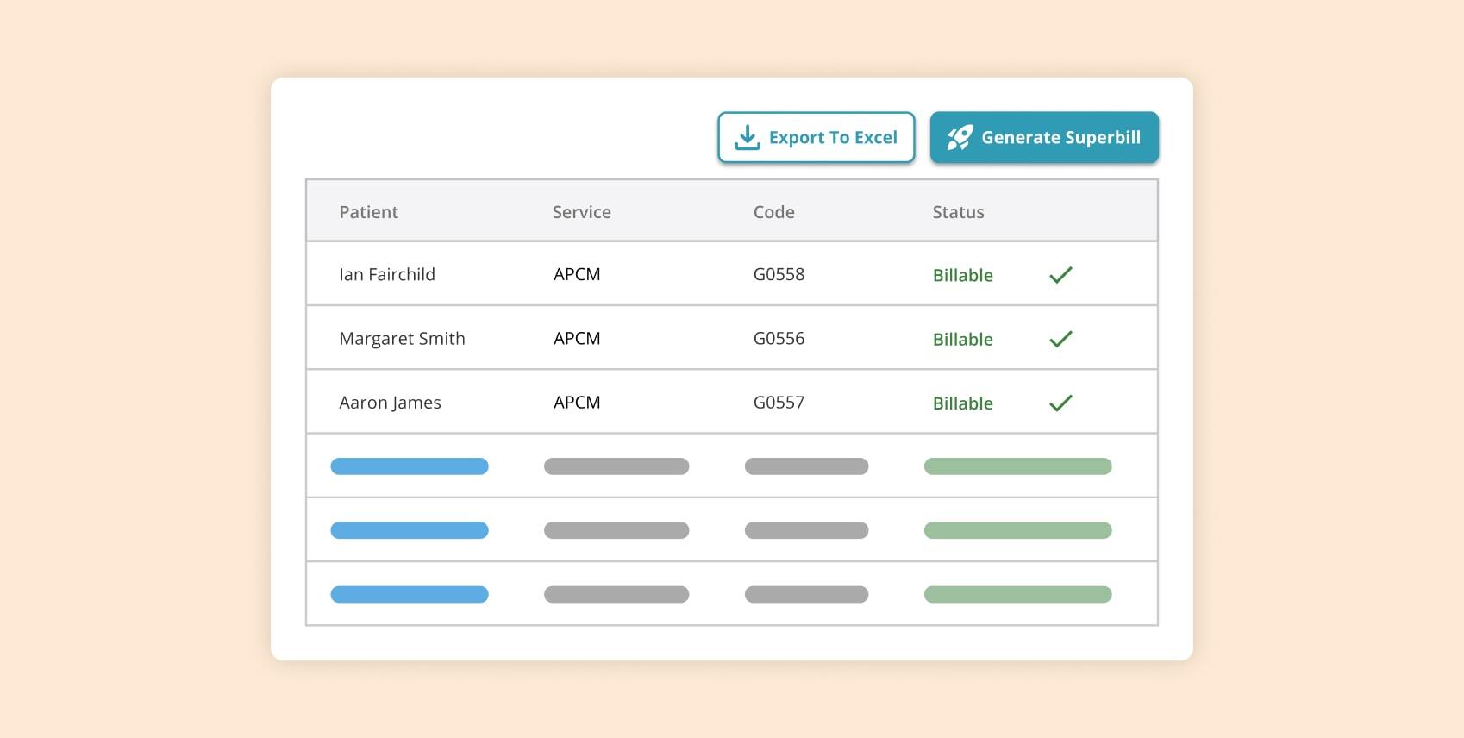This screenshot has height=738, width=1464.
Task: Click the rocket icon in Generate Superbill
Action: (959, 138)
